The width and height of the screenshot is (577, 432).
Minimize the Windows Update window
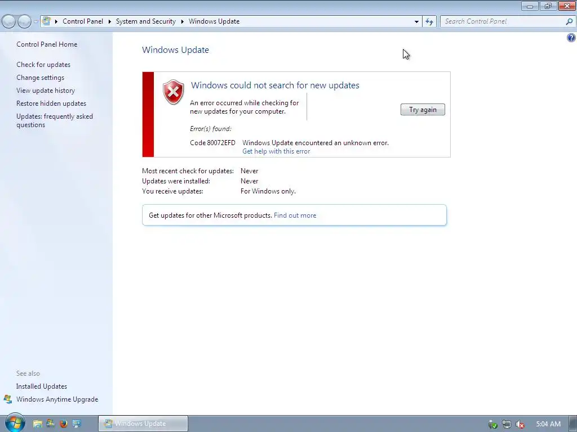(530, 6)
